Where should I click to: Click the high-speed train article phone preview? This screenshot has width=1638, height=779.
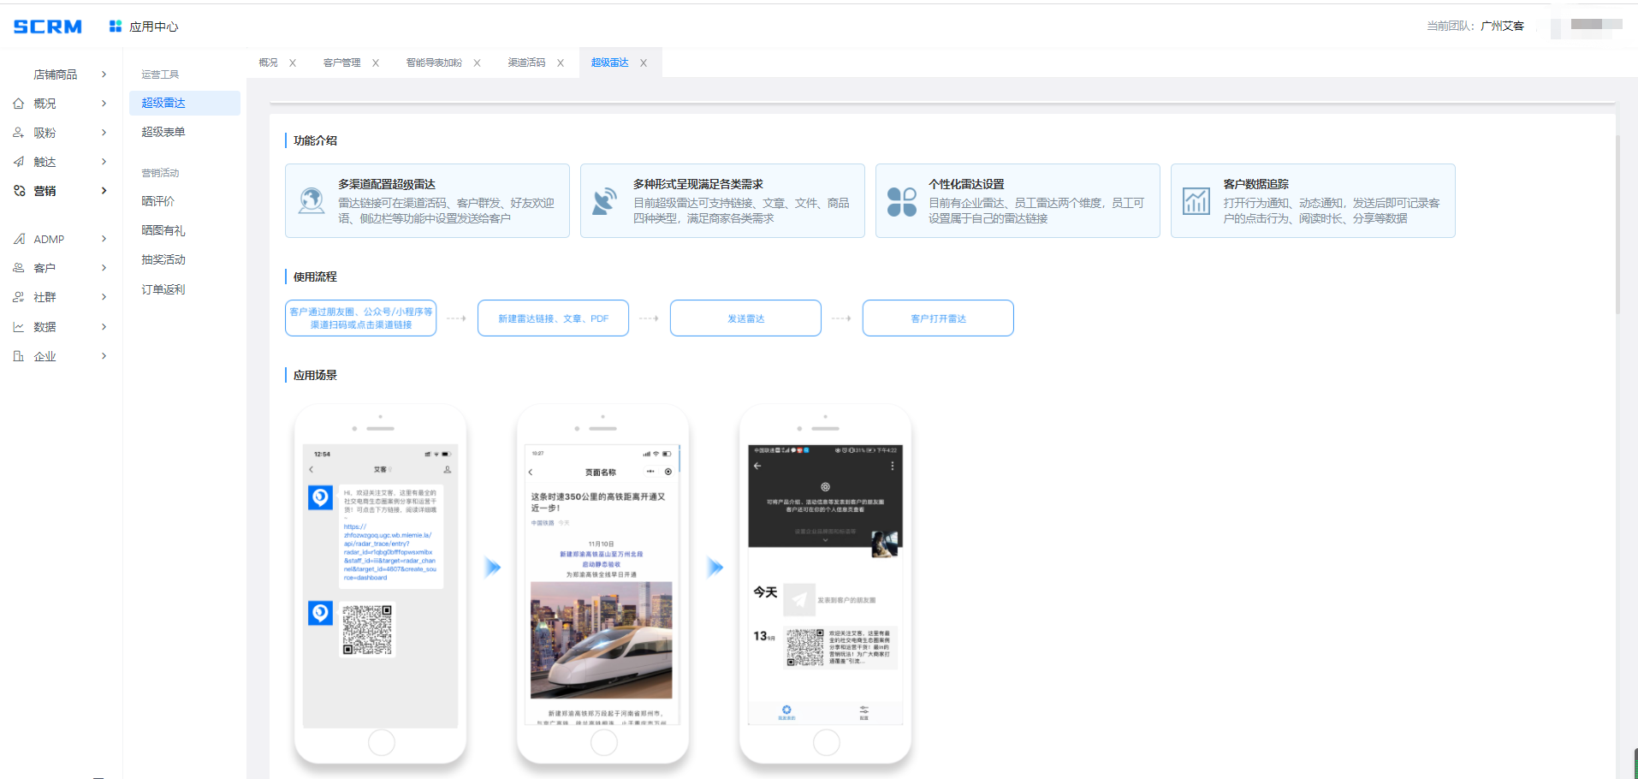pyautogui.click(x=602, y=584)
